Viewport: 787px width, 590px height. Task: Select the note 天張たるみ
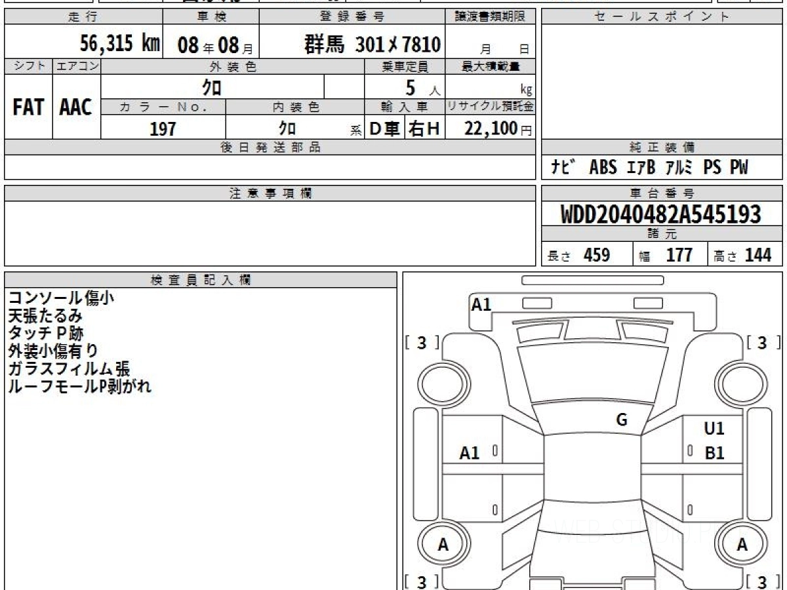(45, 316)
